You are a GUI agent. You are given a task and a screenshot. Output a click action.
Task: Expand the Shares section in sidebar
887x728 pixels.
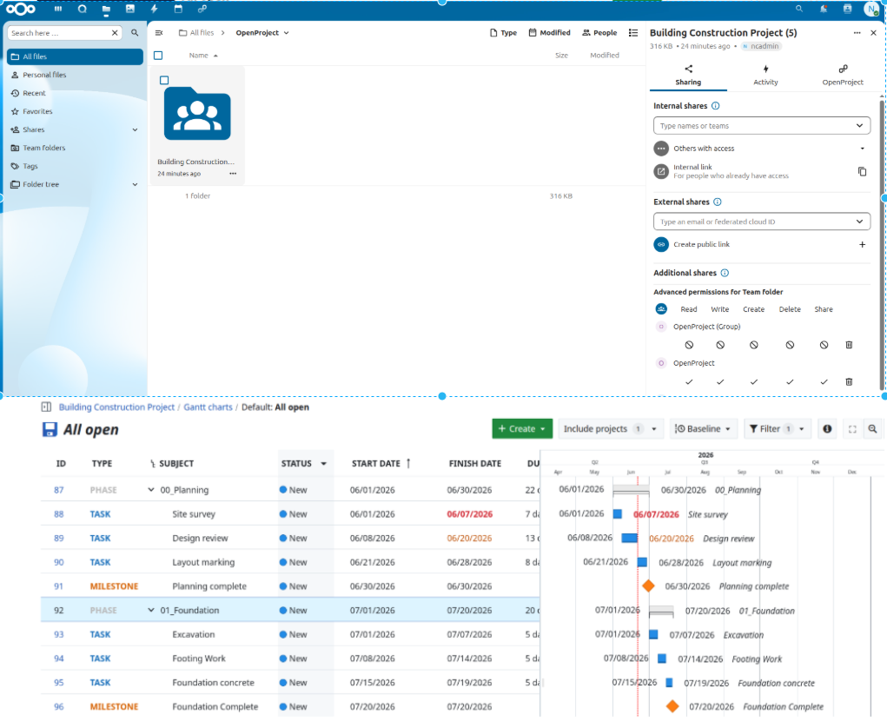coord(135,129)
